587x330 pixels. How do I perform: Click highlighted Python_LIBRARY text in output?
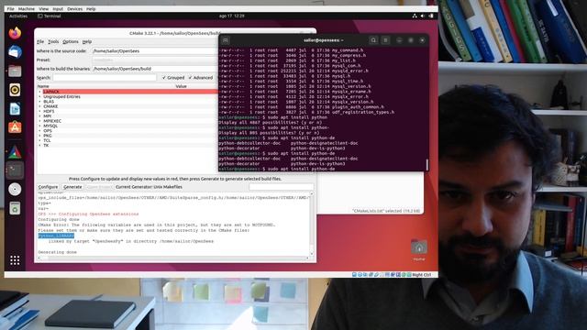(x=56, y=236)
